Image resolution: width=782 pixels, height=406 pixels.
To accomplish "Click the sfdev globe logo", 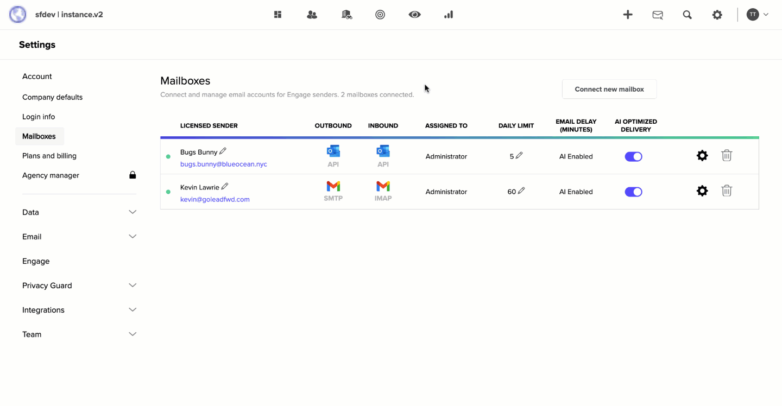I will 18,15.
